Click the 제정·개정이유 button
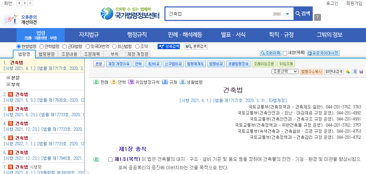The image size is (366, 174). click(x=119, y=64)
